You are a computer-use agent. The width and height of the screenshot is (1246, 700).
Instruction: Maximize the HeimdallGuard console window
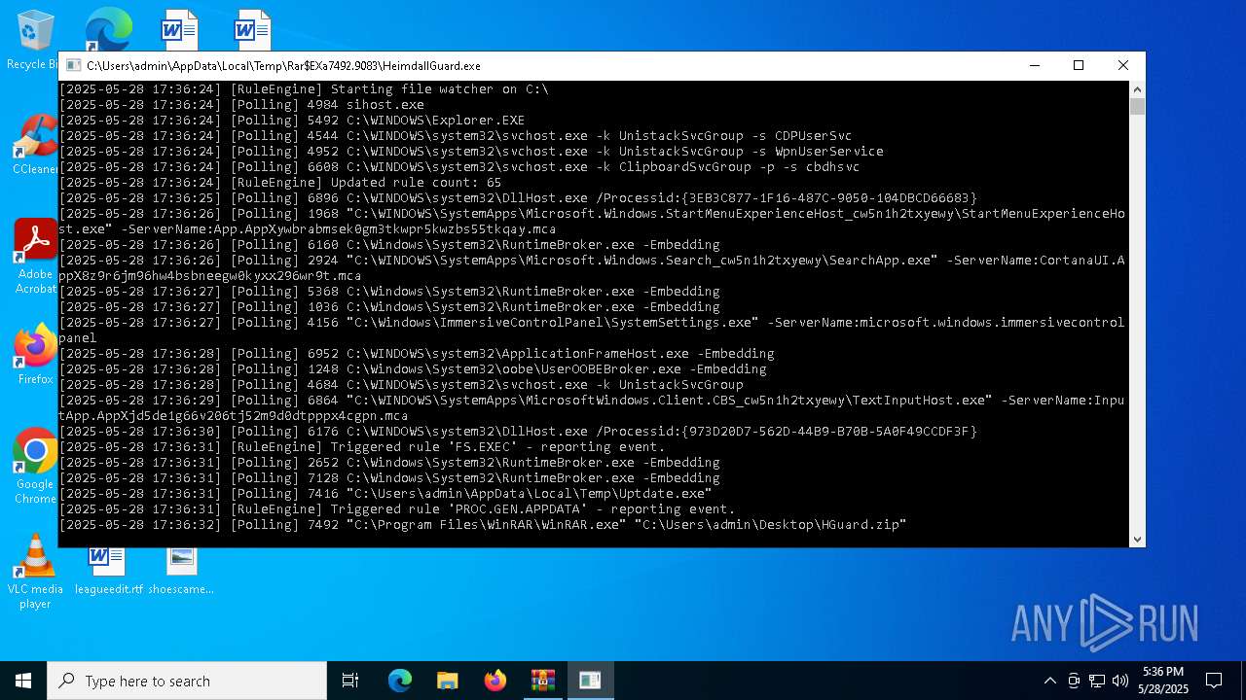pos(1079,65)
